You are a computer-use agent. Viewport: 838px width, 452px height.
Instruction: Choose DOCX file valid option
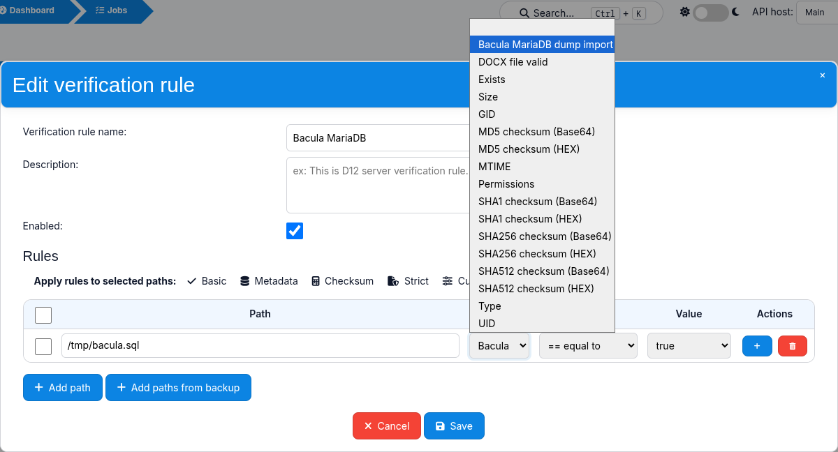[x=543, y=62]
